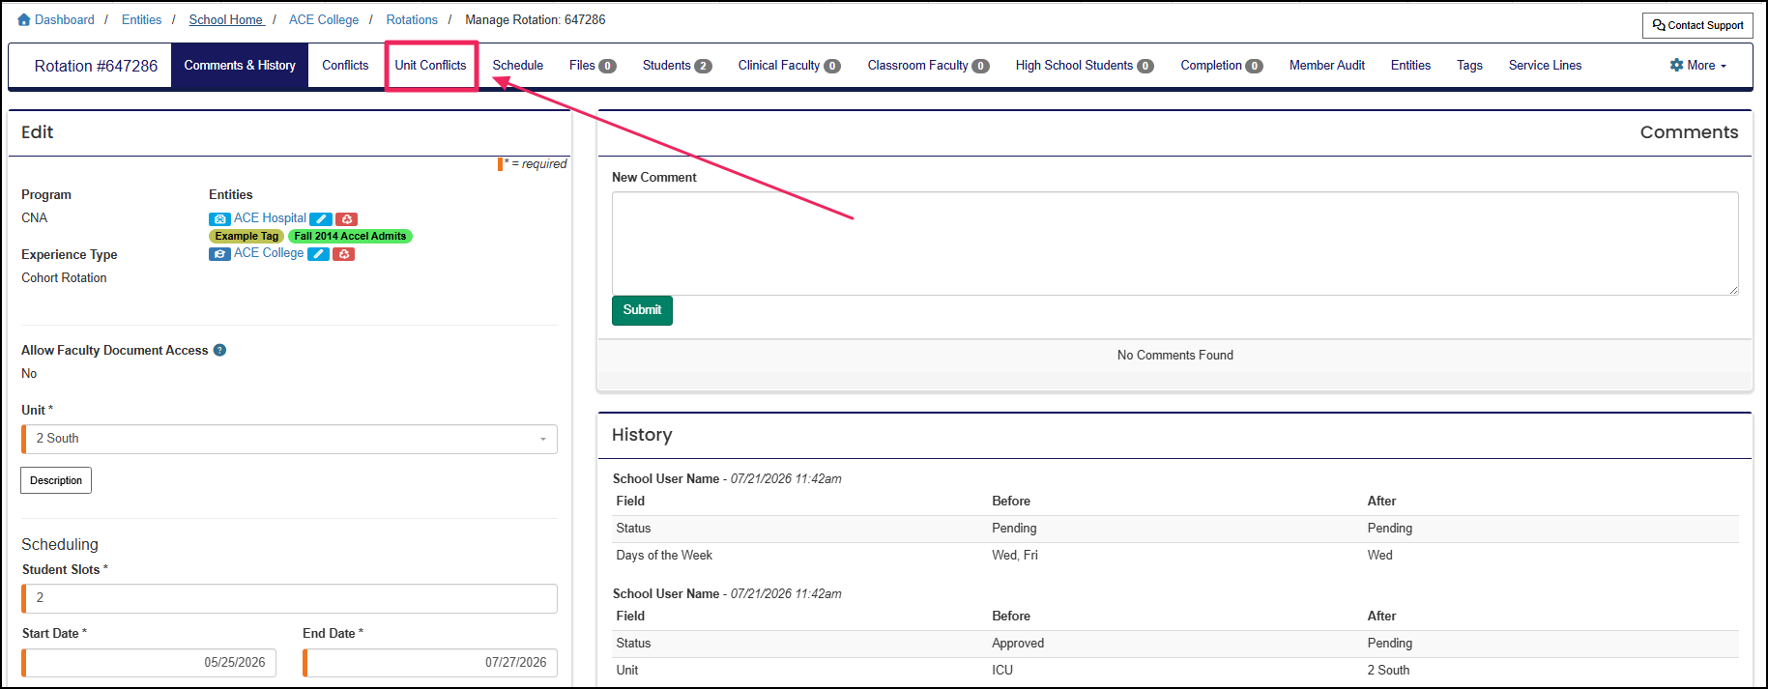This screenshot has width=1768, height=689.
Task: Click the red recycle icon next to ACE Hospital
Action: [347, 219]
